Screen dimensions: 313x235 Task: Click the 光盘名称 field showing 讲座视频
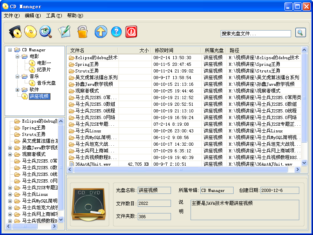[154, 190]
